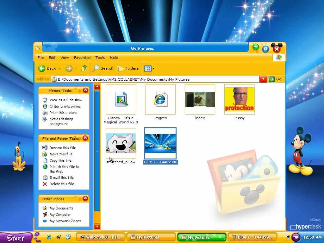
Task: Click the red X delete icon
Action: (x=45, y=184)
